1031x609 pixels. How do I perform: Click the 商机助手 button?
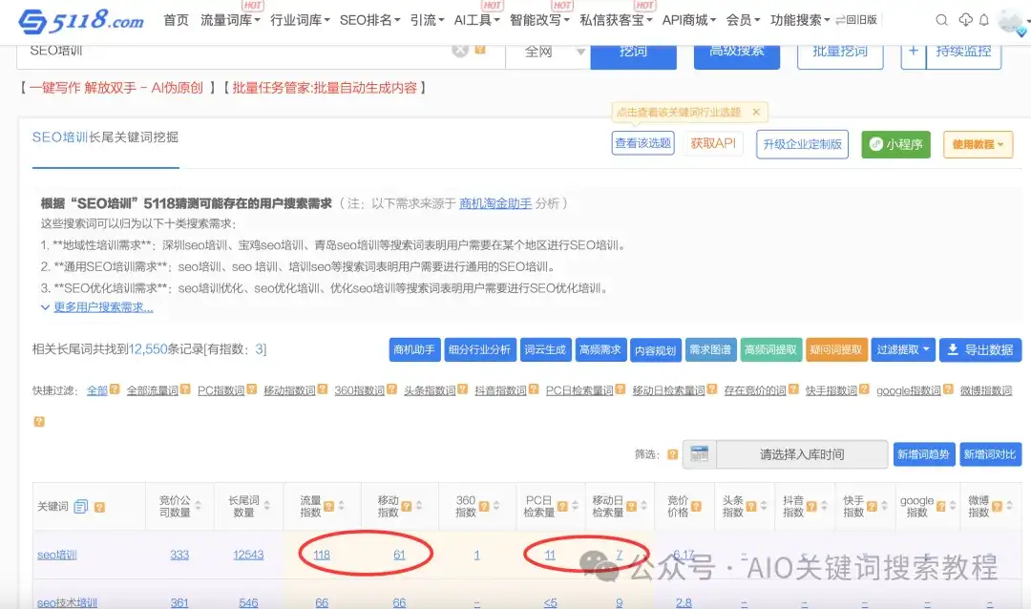tap(413, 350)
